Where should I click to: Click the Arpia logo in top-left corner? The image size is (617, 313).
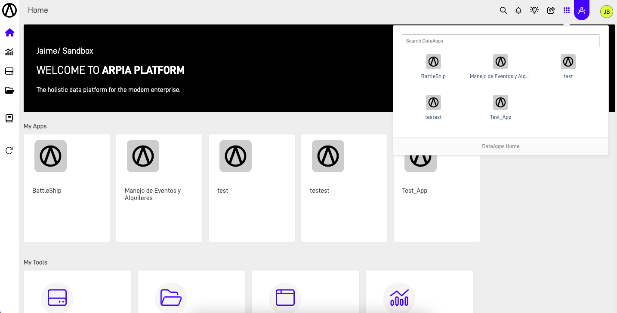9,10
